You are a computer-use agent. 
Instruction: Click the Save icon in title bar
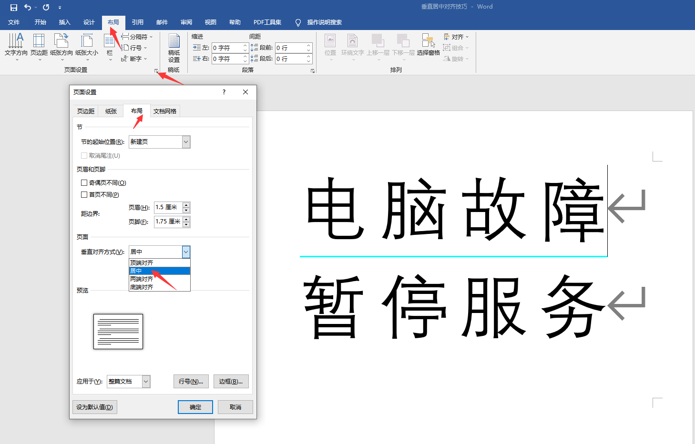(14, 7)
